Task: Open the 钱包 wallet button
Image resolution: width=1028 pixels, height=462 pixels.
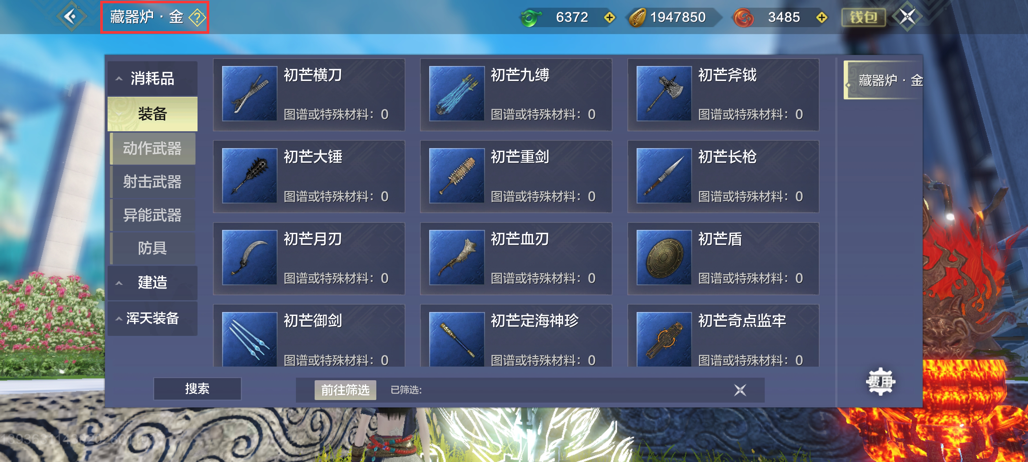Action: click(864, 18)
